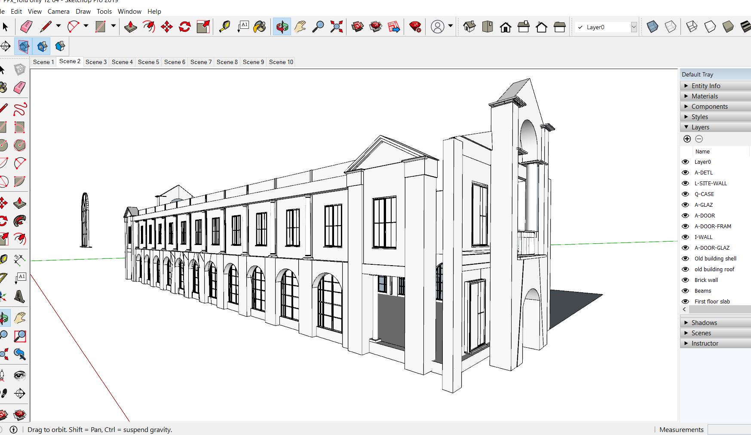Select the Zoom magnifier tool
751x435 pixels.
click(x=318, y=27)
